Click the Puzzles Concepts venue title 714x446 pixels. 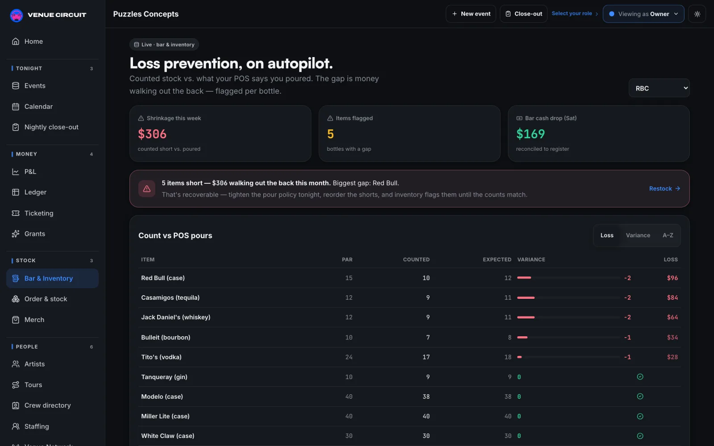click(146, 14)
